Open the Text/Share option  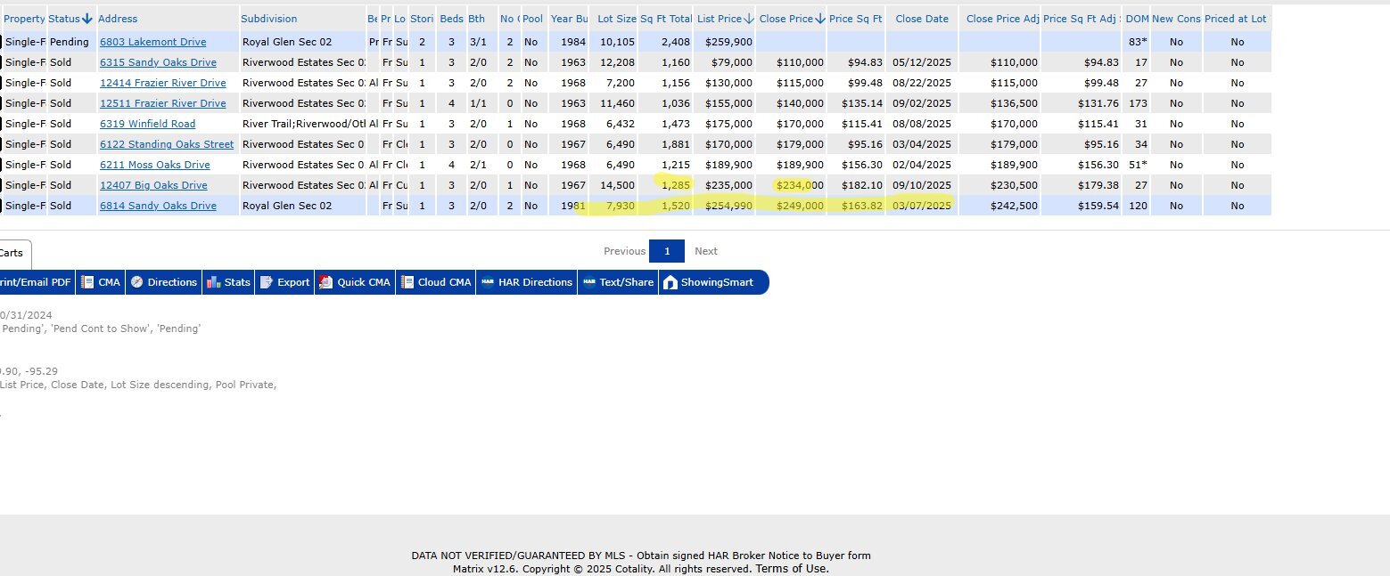coord(588,282)
